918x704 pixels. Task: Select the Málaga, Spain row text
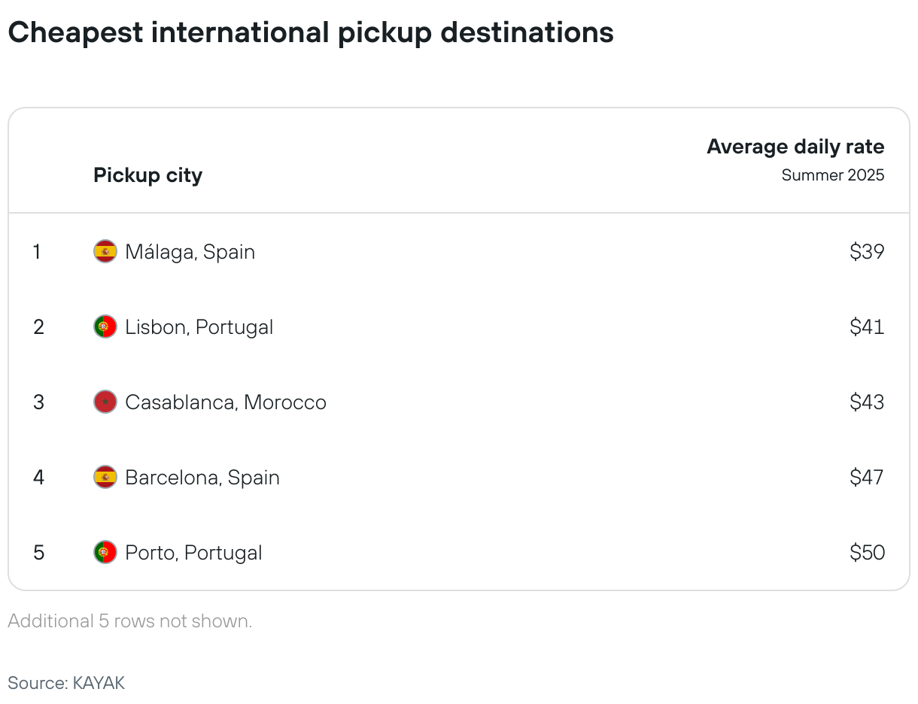[x=190, y=252]
